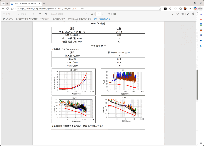This screenshot has width=204, height=146.
Task: Open the favorites list
Action: click(176, 9)
